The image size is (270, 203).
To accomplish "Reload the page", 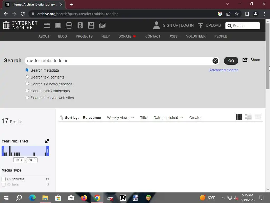I will pyautogui.click(x=23, y=14).
